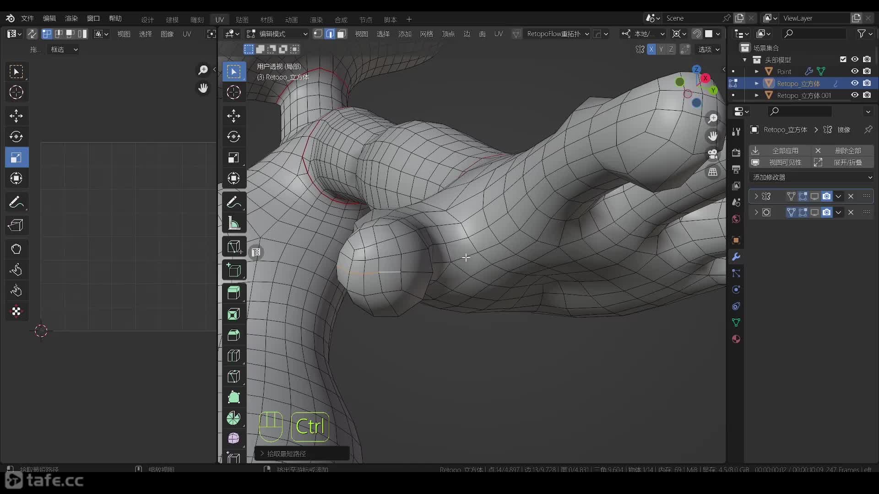The width and height of the screenshot is (879, 494).
Task: Hide Point object in viewport
Action: tap(855, 71)
